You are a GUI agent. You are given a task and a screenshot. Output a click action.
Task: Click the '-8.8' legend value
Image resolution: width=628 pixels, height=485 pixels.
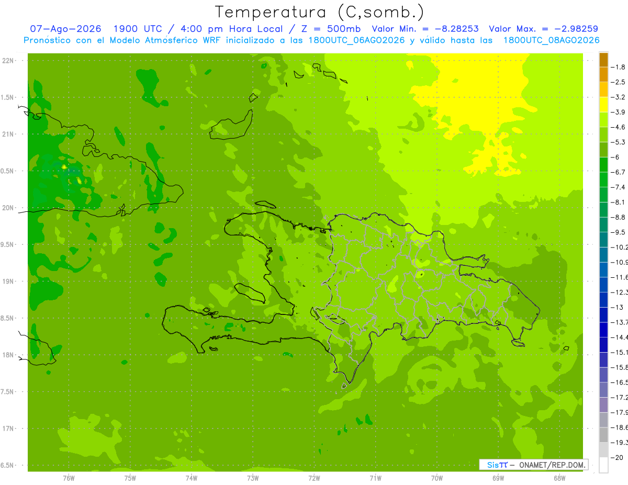619,217
